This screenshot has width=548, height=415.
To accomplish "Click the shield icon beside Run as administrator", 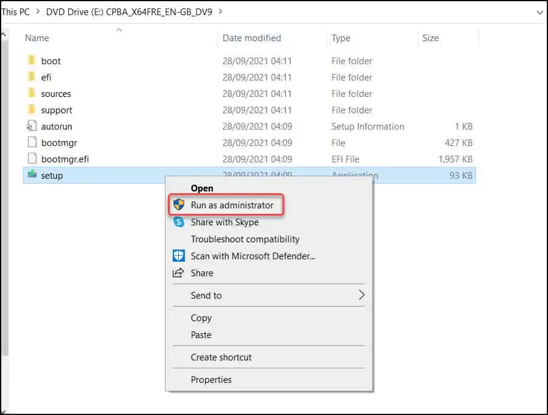I will 179,205.
